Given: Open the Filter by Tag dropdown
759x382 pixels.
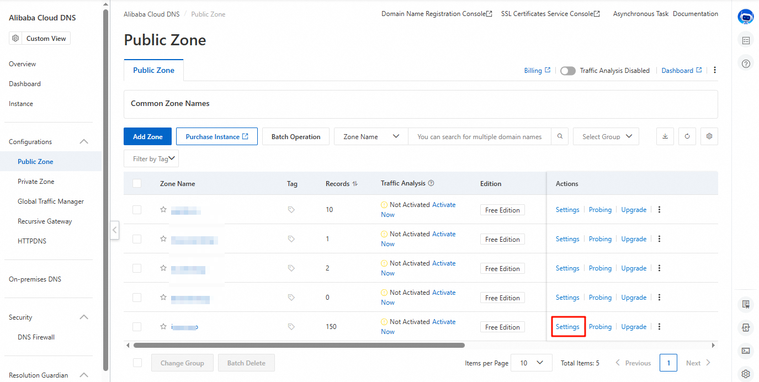Looking at the screenshot, I should 151,158.
